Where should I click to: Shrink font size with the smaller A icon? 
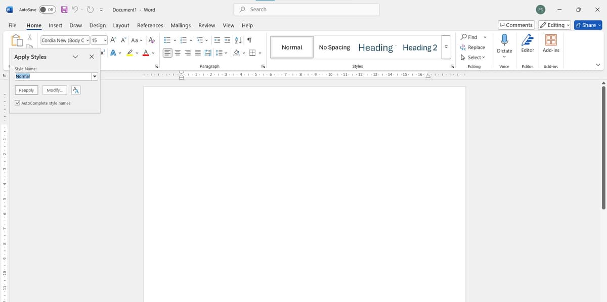(123, 40)
